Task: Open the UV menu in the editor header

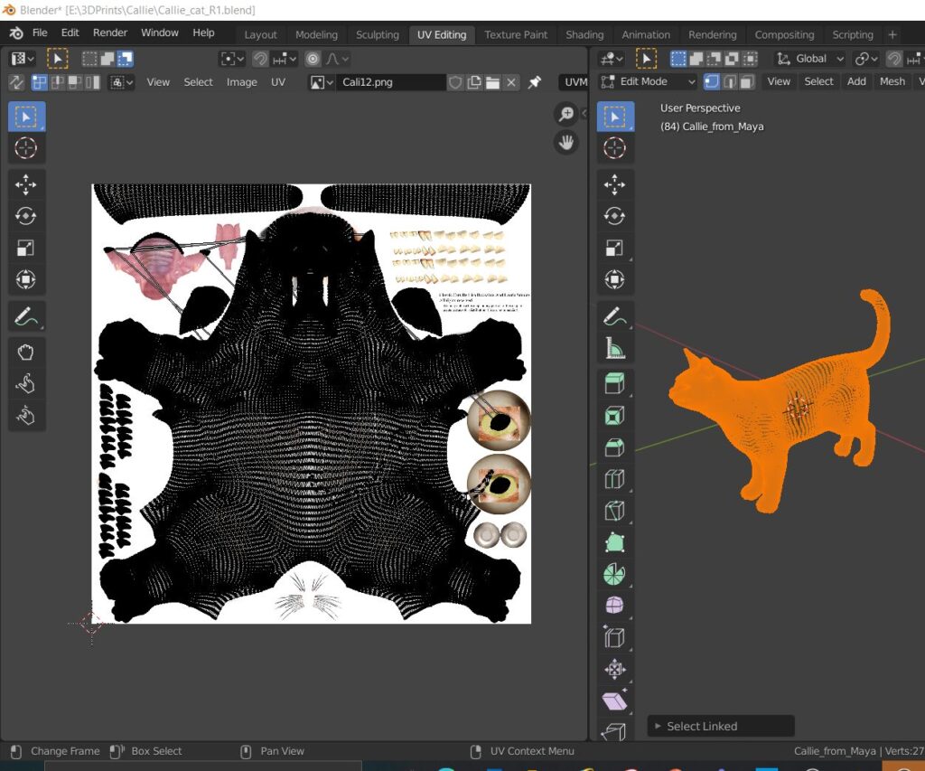Action: [278, 81]
